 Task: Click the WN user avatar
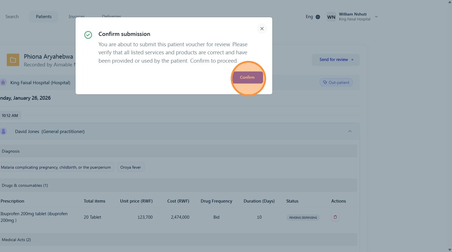(331, 17)
